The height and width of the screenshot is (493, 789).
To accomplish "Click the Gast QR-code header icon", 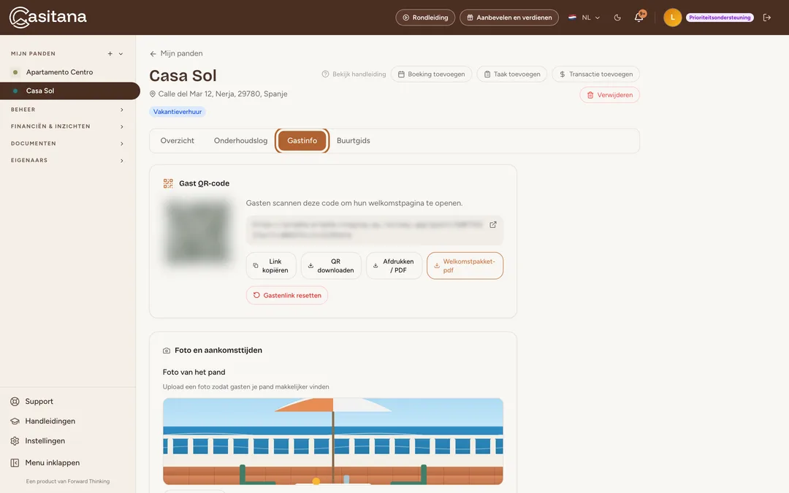I will pyautogui.click(x=168, y=183).
